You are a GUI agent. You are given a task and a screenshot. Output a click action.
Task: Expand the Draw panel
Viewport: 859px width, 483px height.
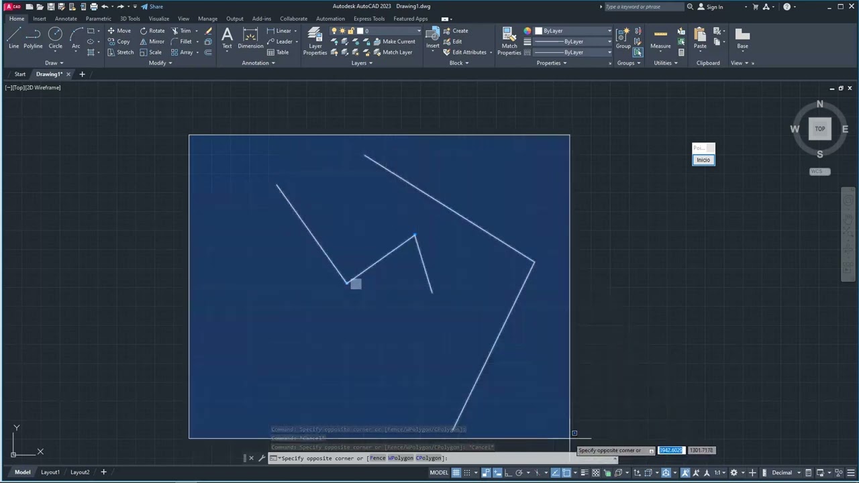54,63
